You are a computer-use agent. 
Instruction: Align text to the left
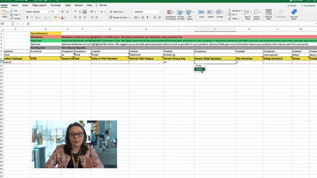coord(75,18)
